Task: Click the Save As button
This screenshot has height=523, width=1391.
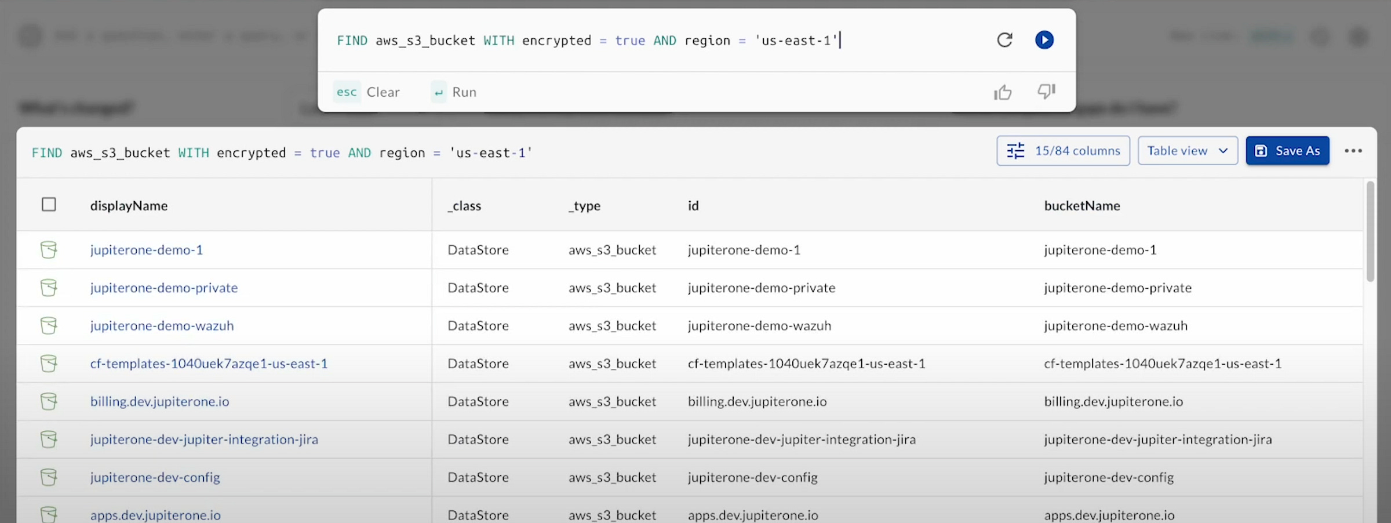Action: 1287,151
